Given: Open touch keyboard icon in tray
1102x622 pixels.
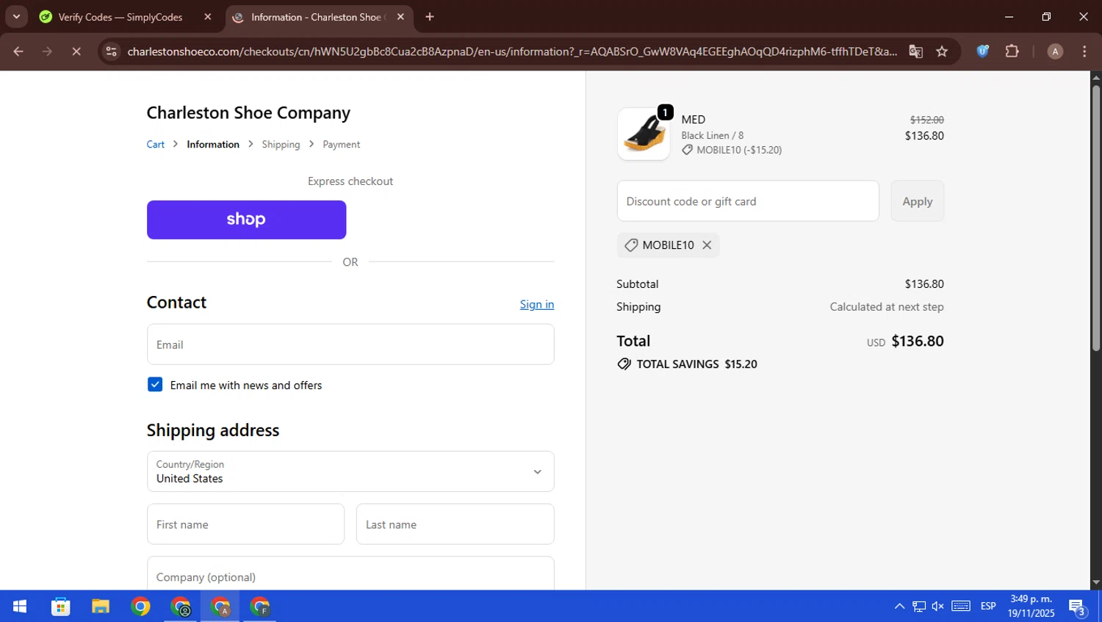Looking at the screenshot, I should (x=961, y=607).
